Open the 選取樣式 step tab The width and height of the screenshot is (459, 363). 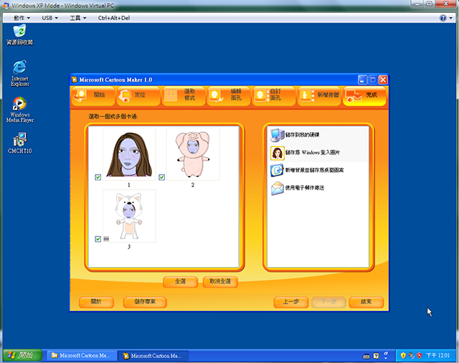(x=184, y=95)
